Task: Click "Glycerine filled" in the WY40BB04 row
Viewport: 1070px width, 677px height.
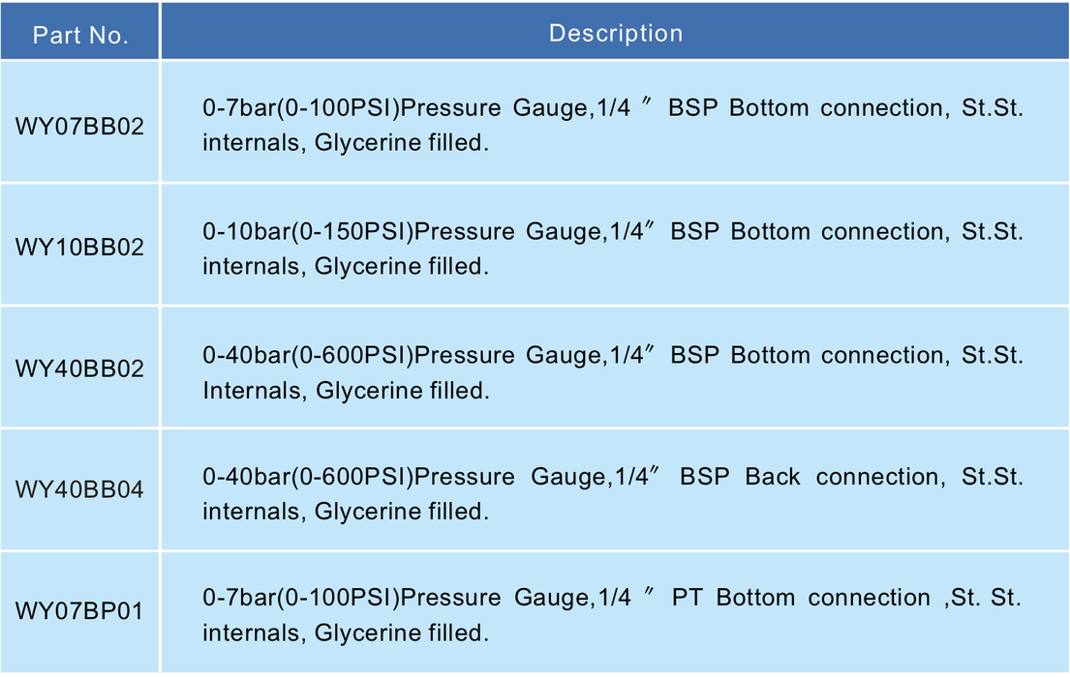Action: coord(400,512)
